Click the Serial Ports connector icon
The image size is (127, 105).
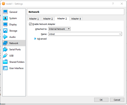5,49
